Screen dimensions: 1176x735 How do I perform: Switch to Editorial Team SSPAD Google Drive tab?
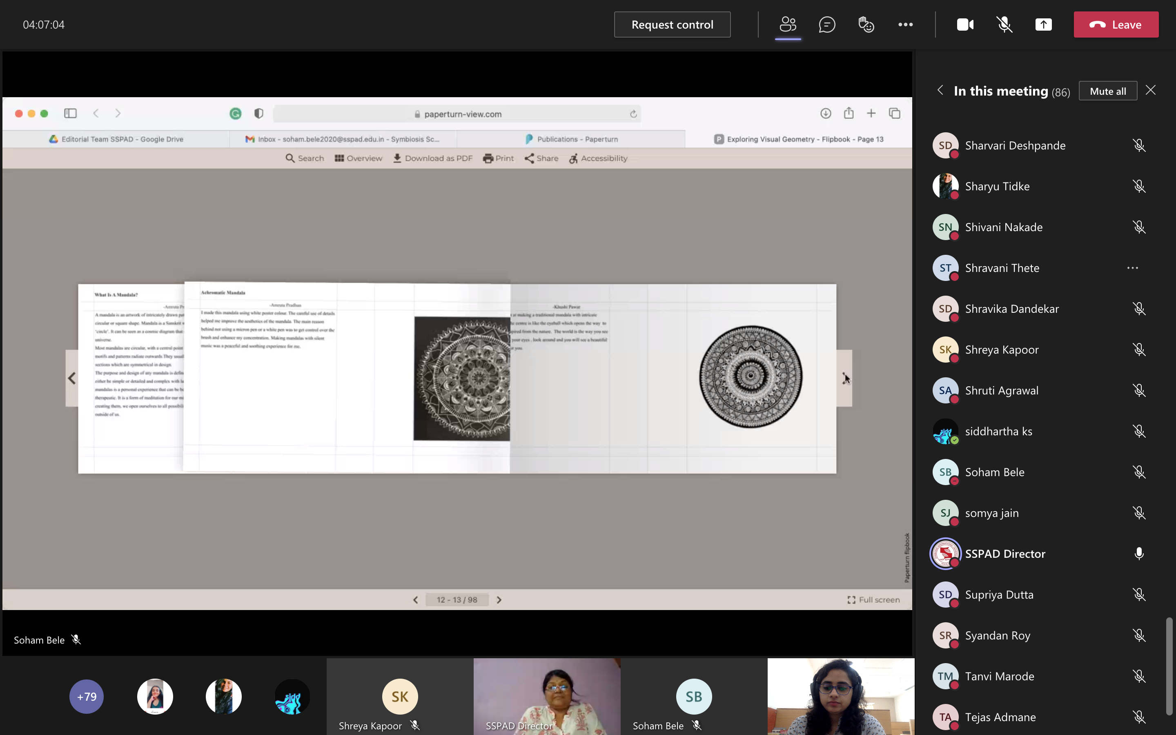(116, 139)
